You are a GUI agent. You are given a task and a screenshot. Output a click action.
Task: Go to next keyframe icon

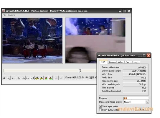point(42,78)
